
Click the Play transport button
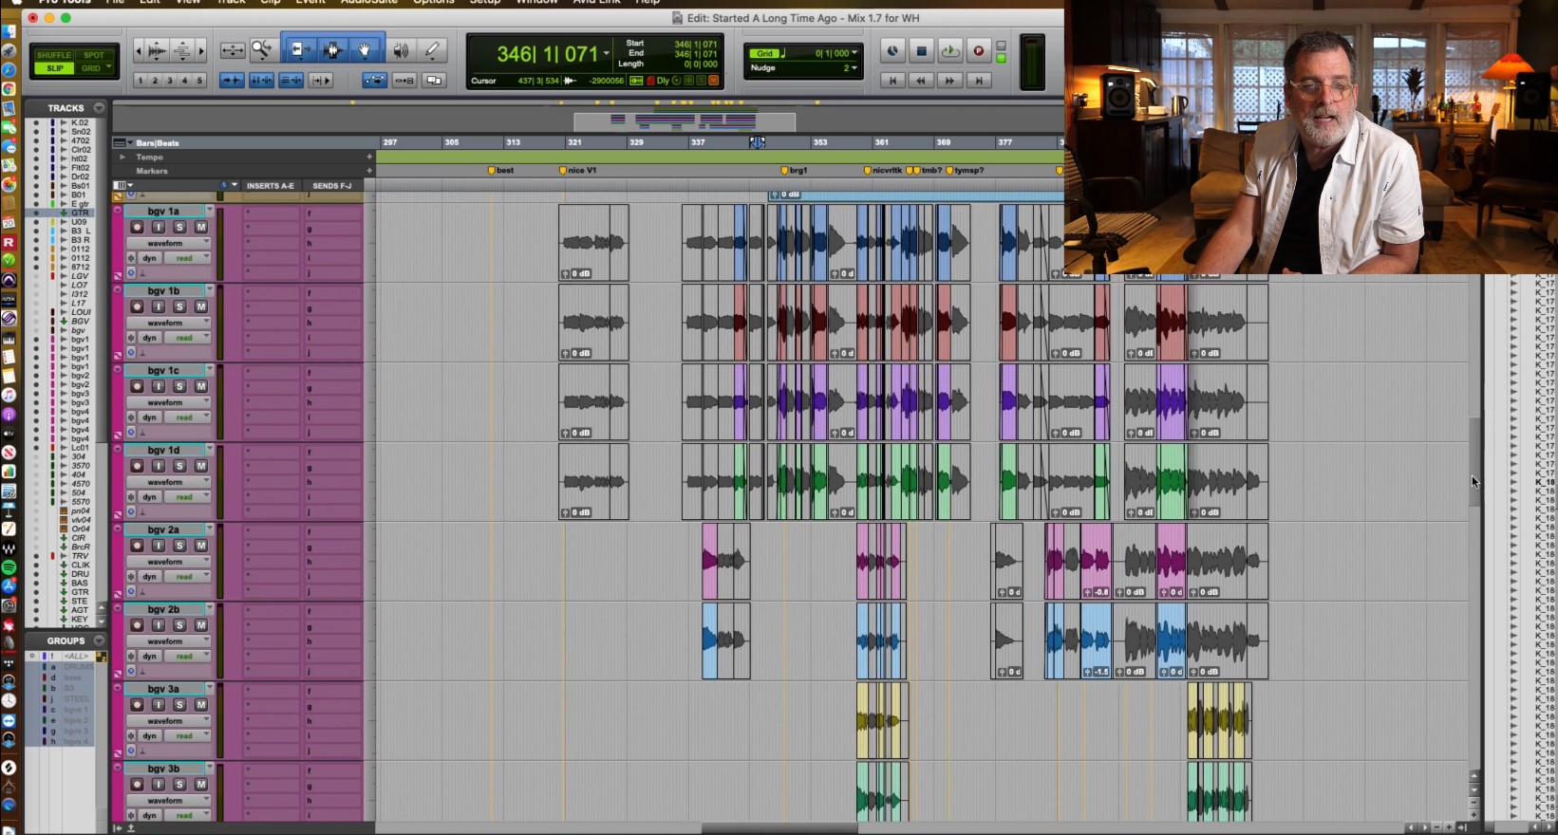pyautogui.click(x=949, y=50)
